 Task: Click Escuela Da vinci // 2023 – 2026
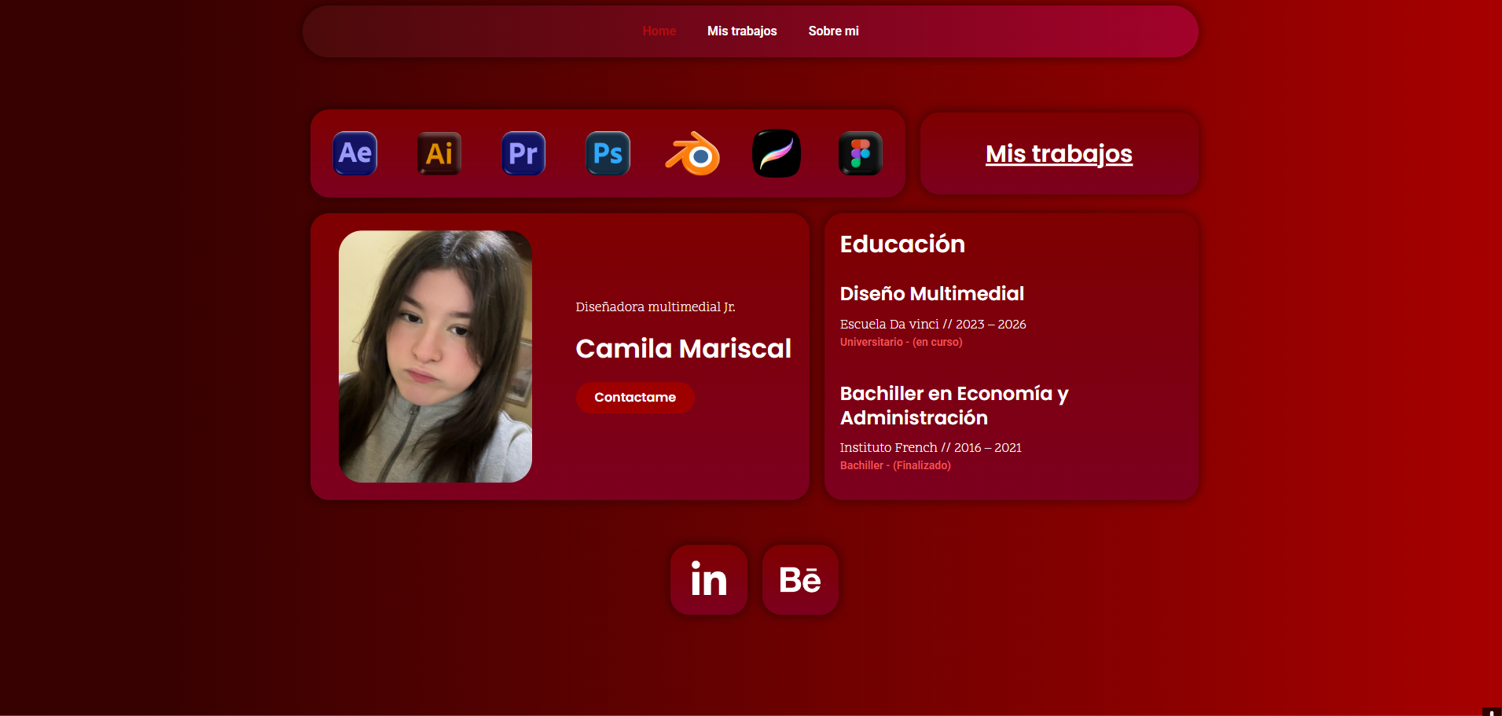tap(933, 324)
